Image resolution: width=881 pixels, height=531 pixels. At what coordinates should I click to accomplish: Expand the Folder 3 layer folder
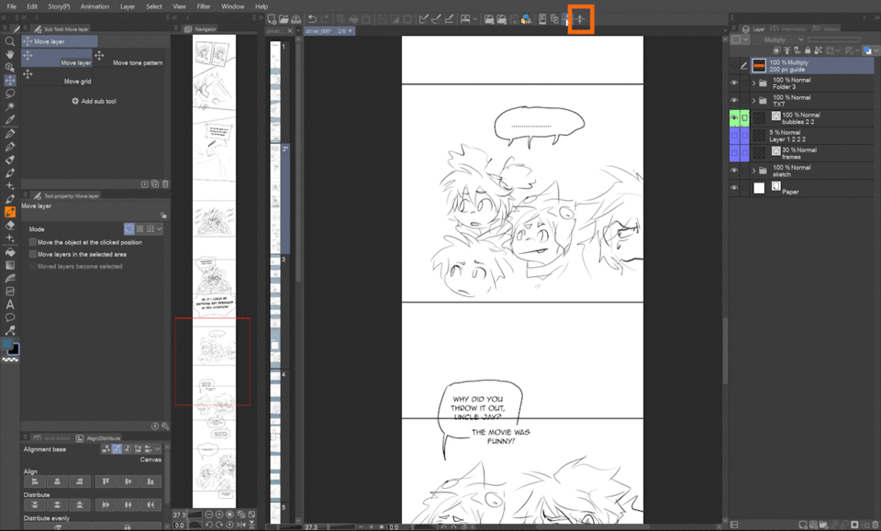(754, 83)
